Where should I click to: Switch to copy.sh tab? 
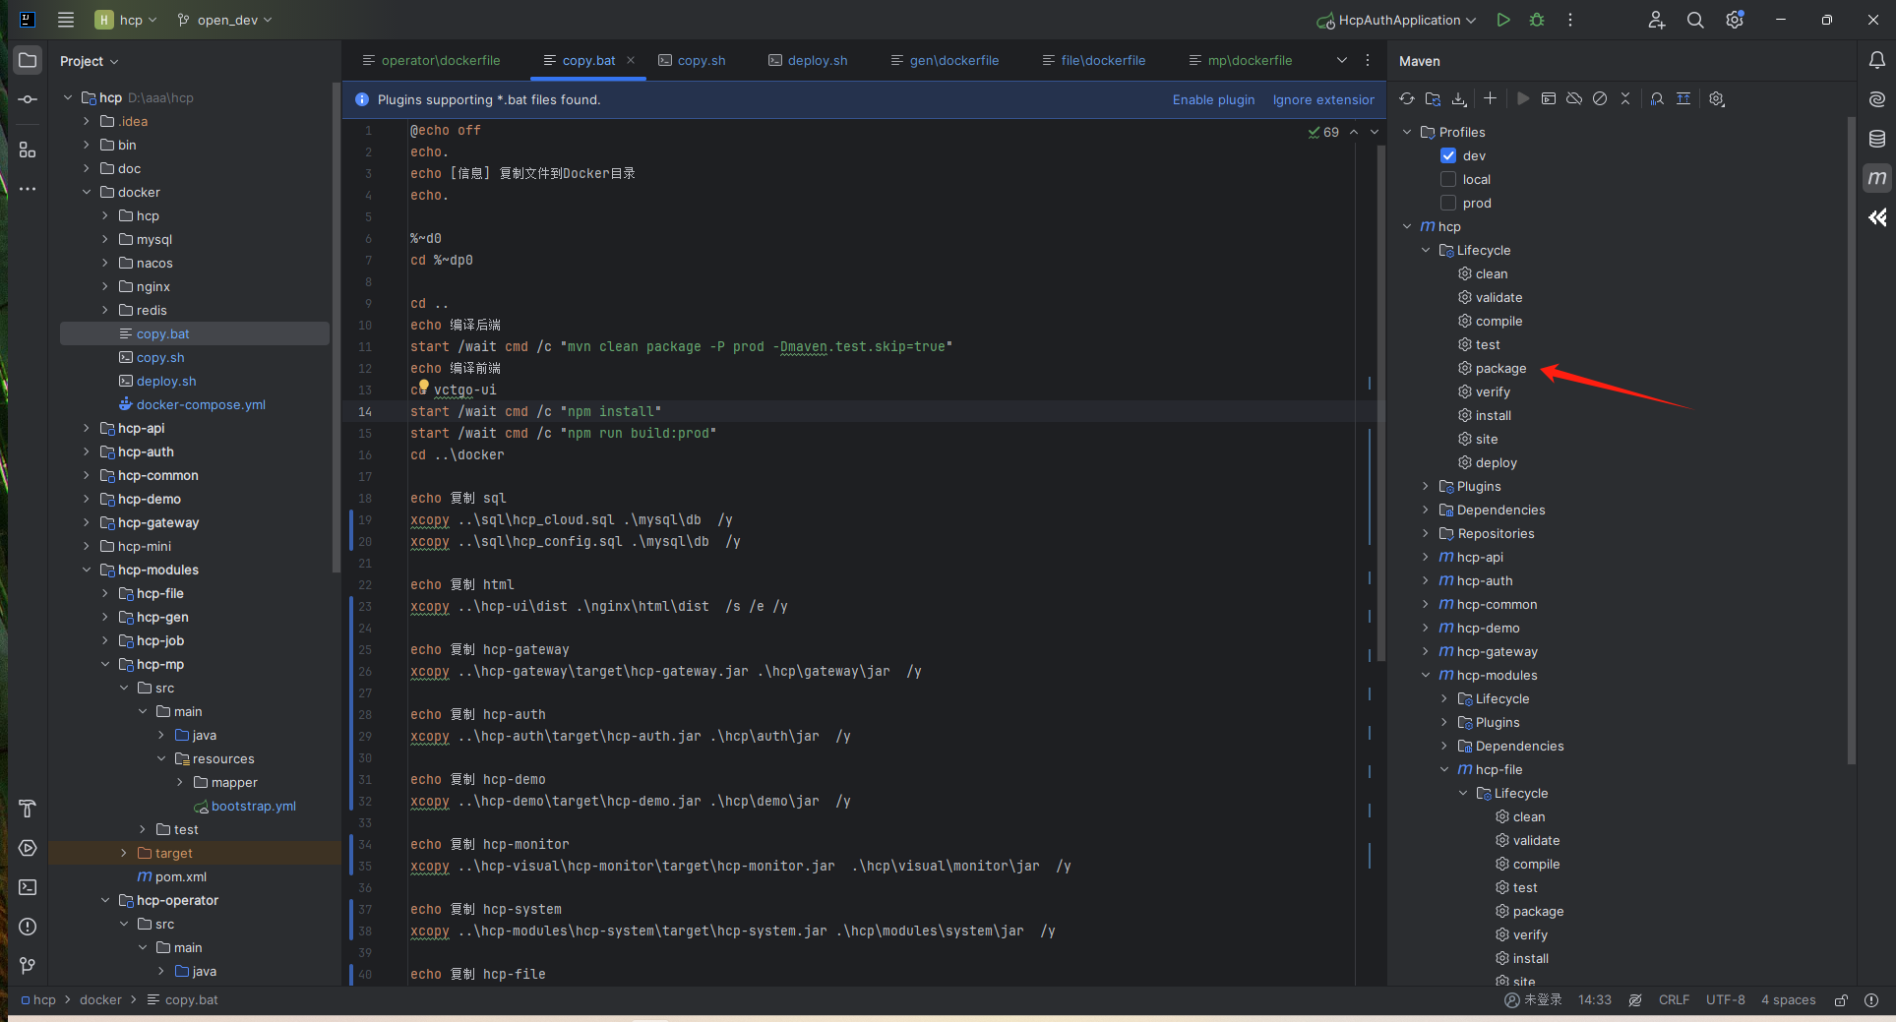(692, 60)
